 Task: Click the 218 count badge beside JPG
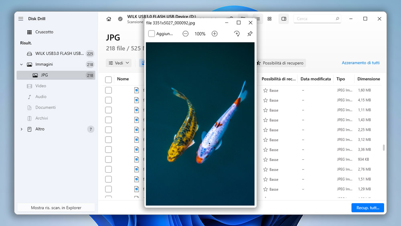point(90,75)
